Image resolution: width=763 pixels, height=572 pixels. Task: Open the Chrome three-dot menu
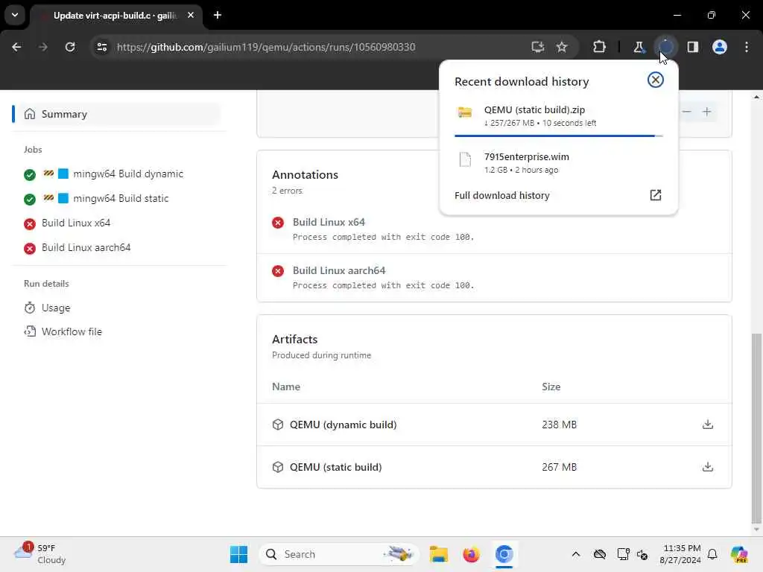point(747,47)
